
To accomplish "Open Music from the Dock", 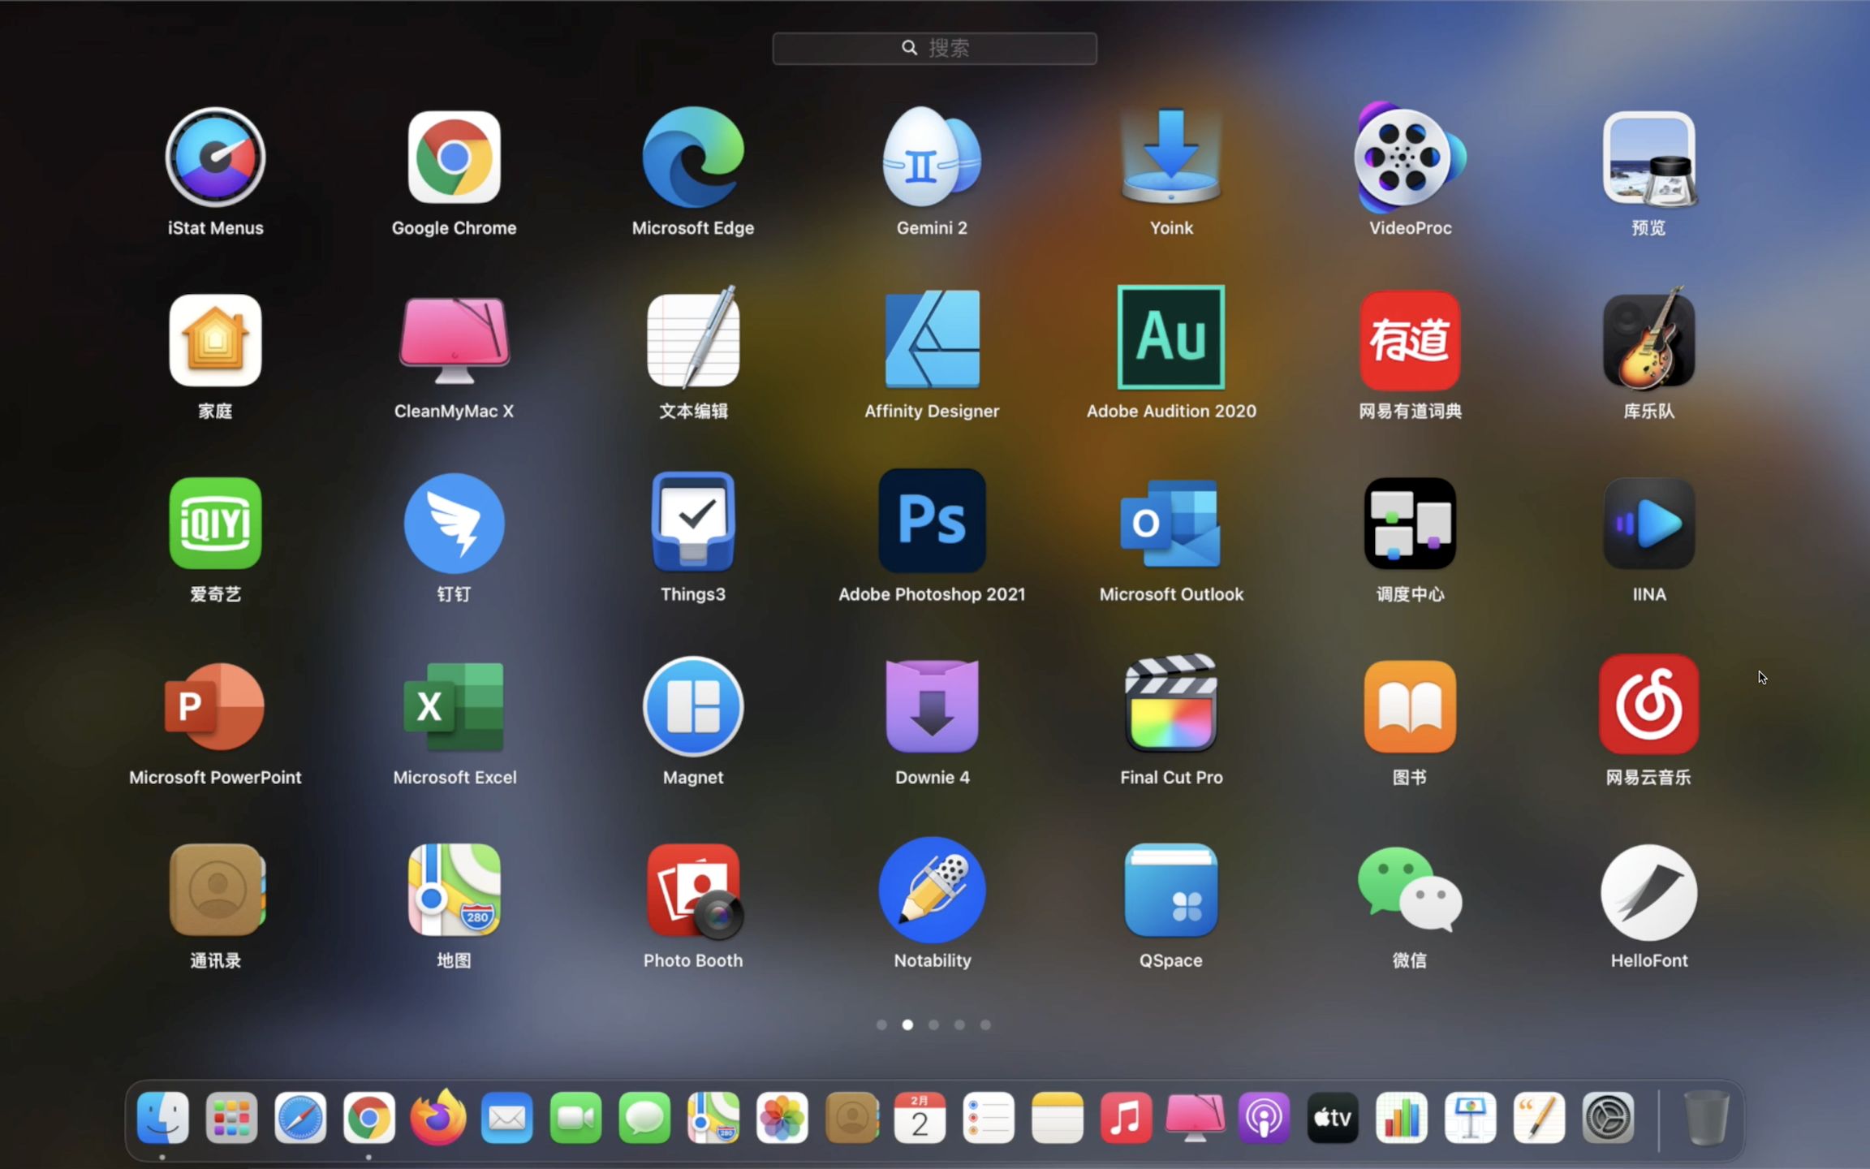I will tap(1126, 1118).
